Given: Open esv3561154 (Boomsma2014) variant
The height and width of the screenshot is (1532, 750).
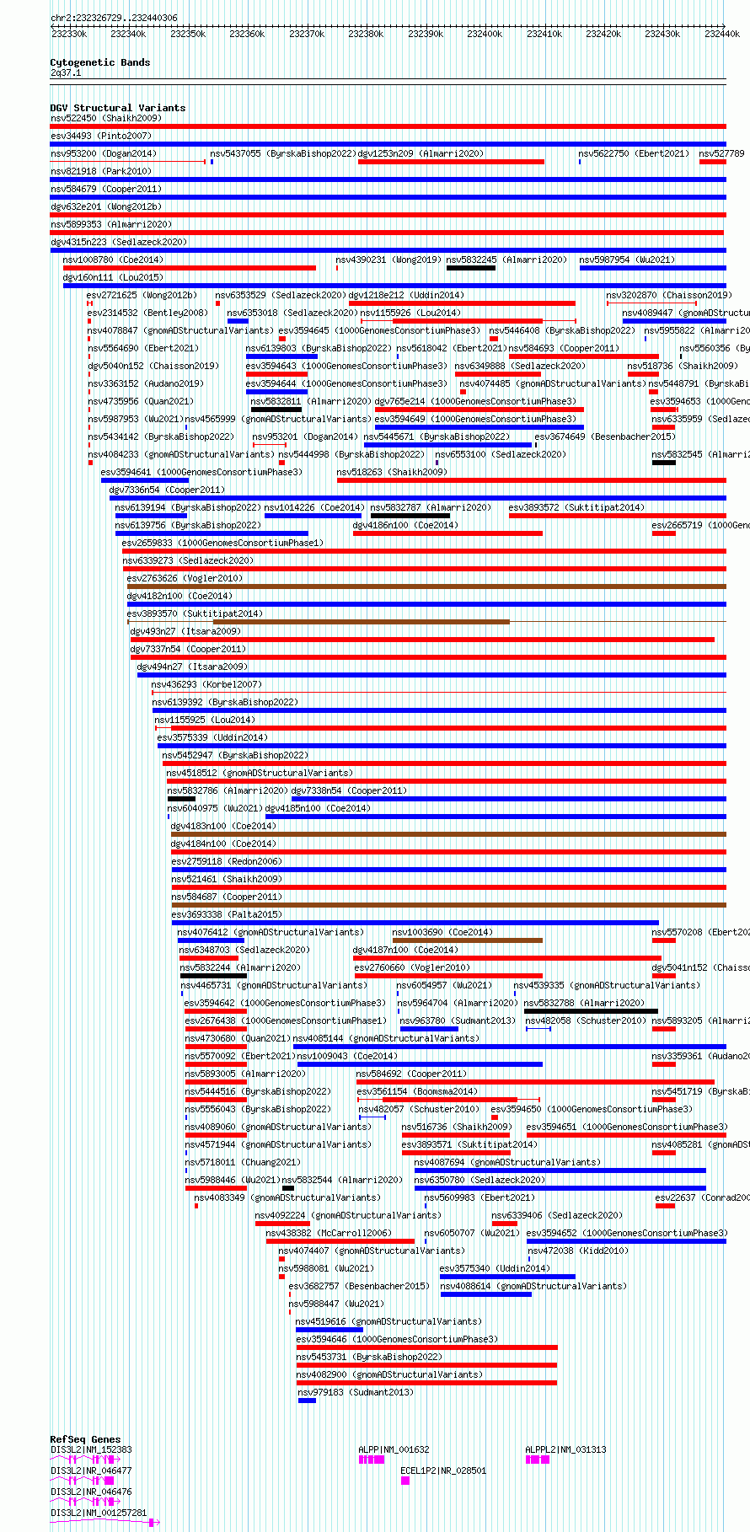Looking at the screenshot, I should pos(417,1091).
